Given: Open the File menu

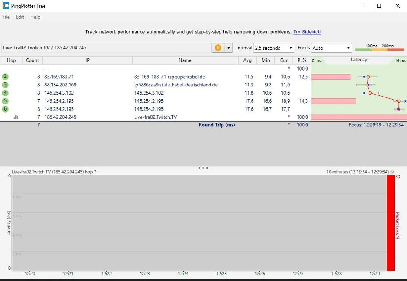Looking at the screenshot, I should click(x=6, y=17).
